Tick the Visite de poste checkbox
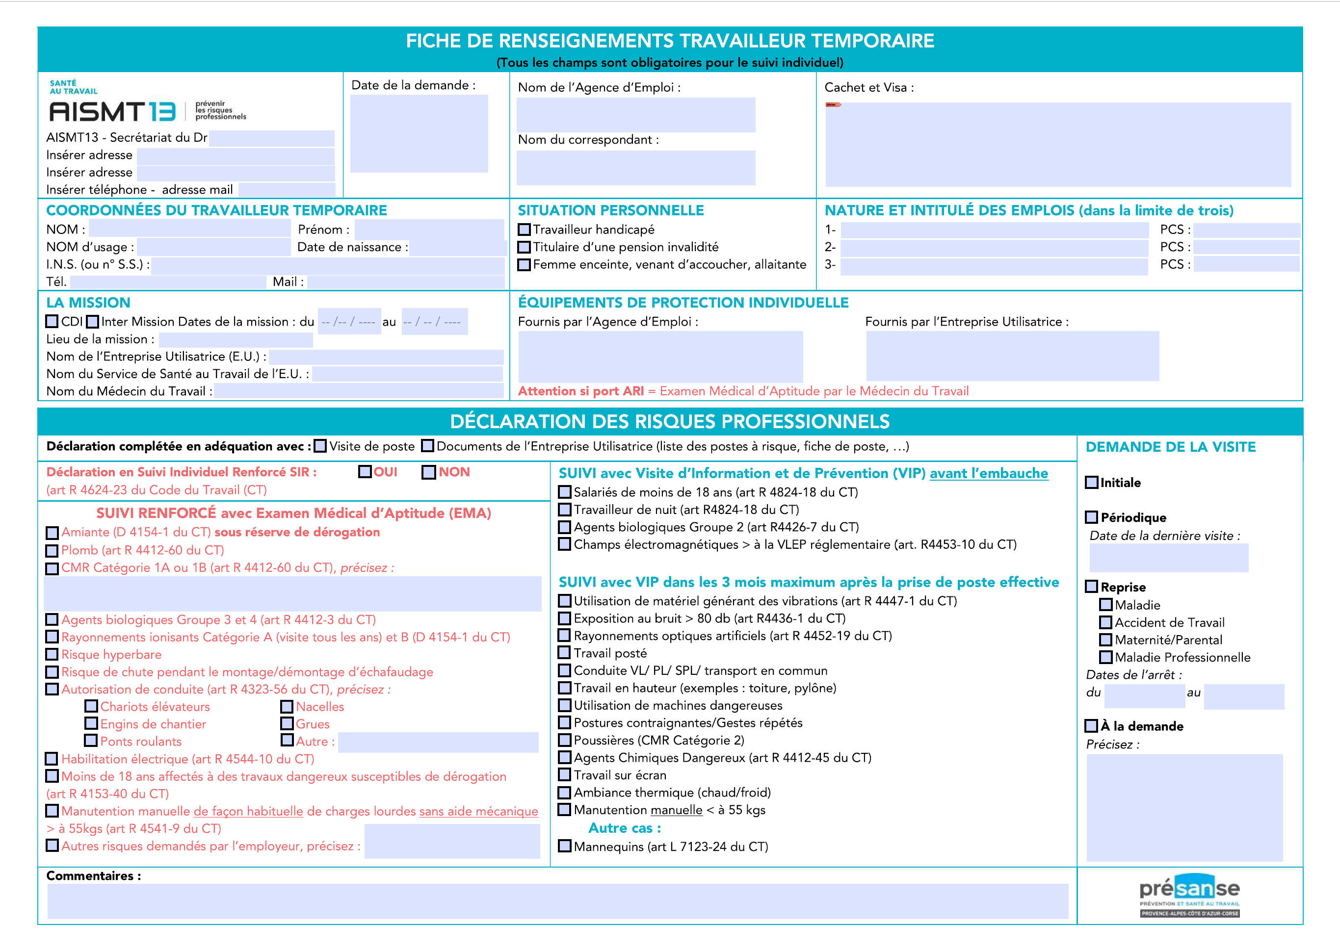 320,446
